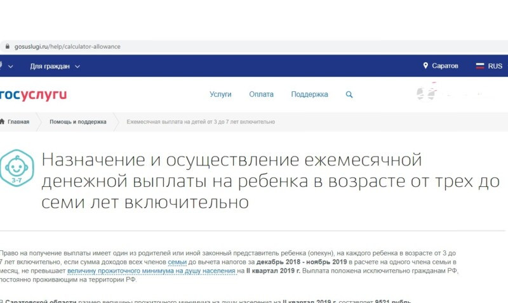508x303 pixels.
Task: Click the lock icon in address bar
Action: pos(7,46)
